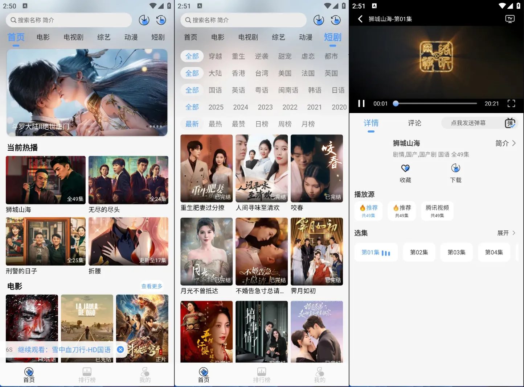
Task: Tap the TV cast icon in player
Action: coord(510,19)
